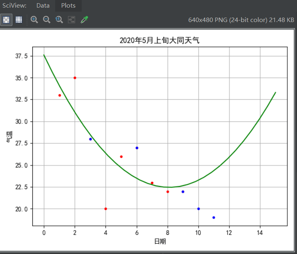Click the blue data point at day 10
Screen dimensions: 297x254
pos(199,209)
